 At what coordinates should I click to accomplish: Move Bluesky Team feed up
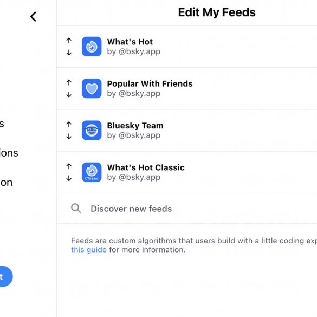[x=69, y=124]
